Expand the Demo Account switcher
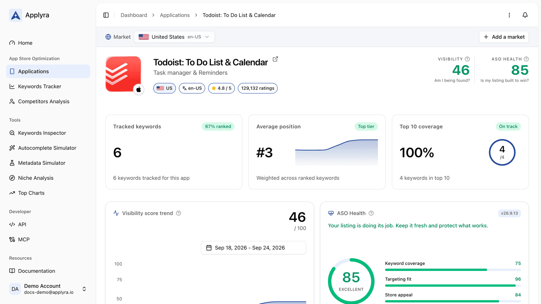 coord(48,289)
